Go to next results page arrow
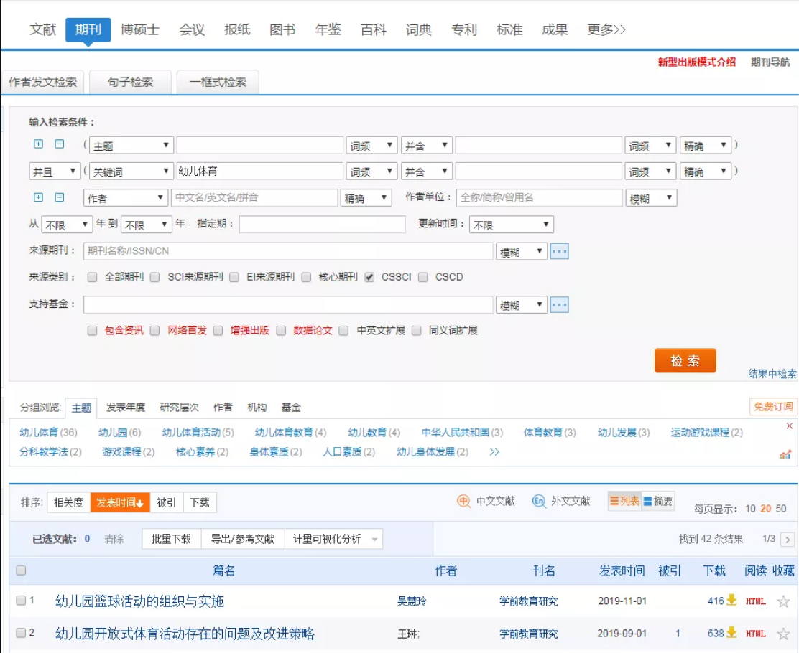799x653 pixels. (x=788, y=540)
